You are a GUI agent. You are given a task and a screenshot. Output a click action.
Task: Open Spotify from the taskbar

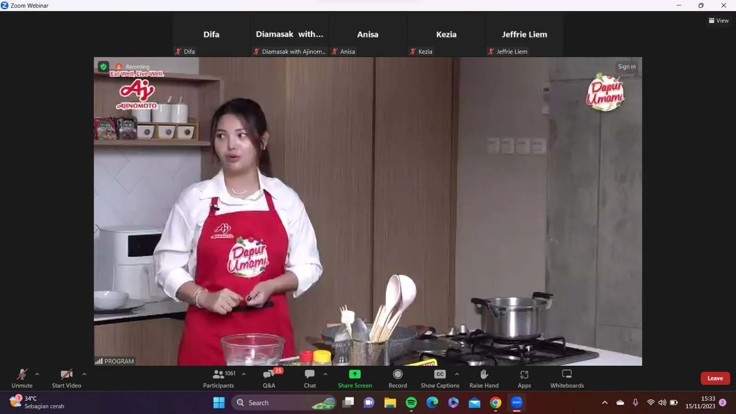click(411, 403)
